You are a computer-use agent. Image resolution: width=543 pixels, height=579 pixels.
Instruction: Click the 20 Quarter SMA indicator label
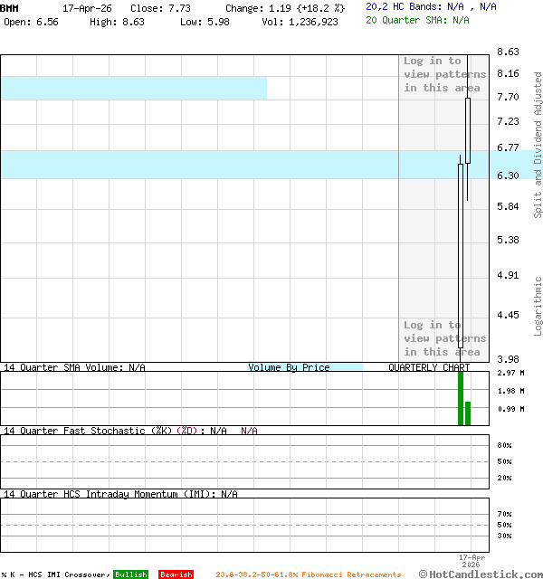(417, 19)
